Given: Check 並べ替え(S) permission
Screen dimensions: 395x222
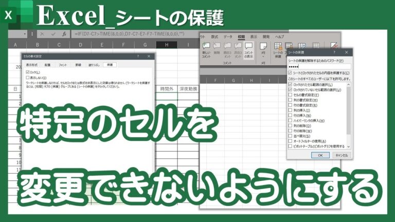Looking at the screenshot, I should pos(290,136).
